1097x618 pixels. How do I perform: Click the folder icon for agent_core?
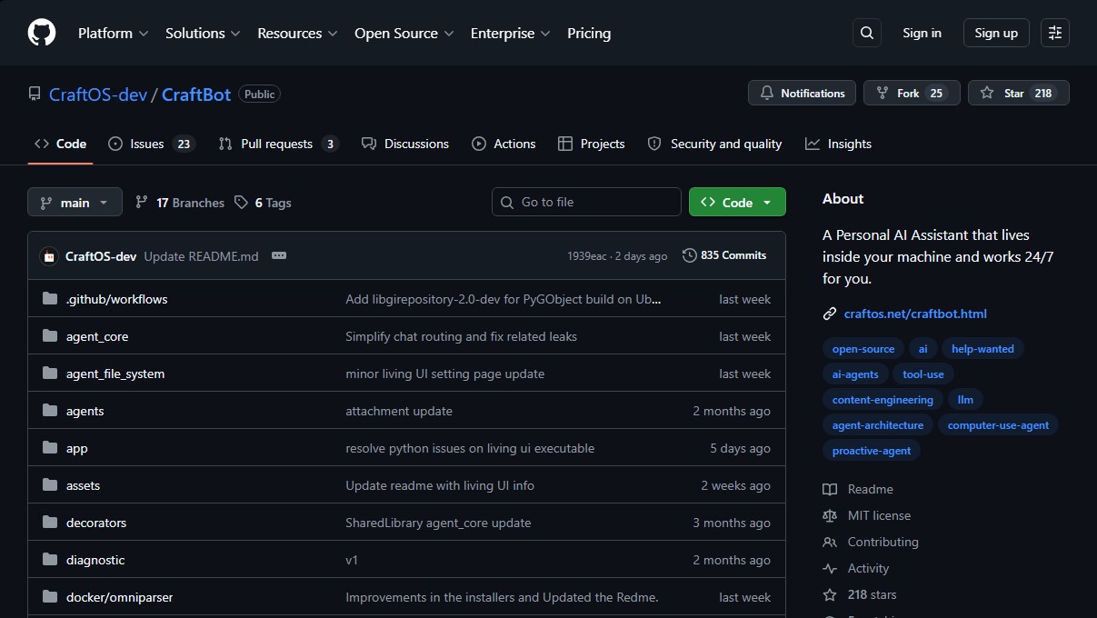[50, 336]
